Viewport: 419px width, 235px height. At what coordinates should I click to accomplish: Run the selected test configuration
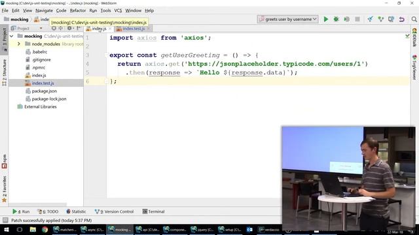[326, 19]
